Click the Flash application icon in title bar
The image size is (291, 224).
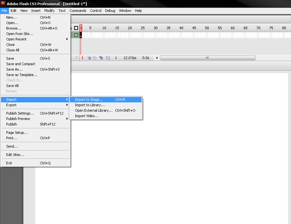(3, 3)
